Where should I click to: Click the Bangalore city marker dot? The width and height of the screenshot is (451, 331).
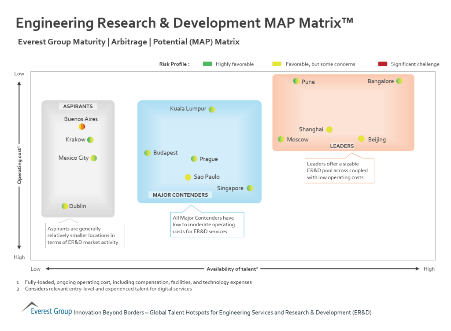coord(399,81)
